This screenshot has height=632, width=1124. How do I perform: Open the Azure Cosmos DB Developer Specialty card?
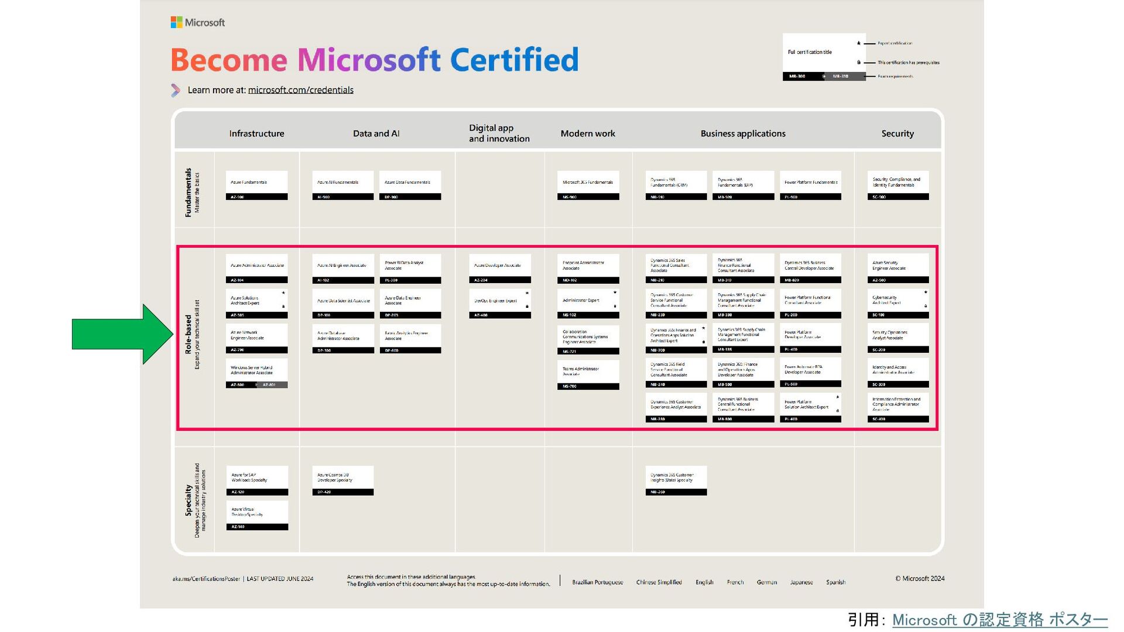342,481
